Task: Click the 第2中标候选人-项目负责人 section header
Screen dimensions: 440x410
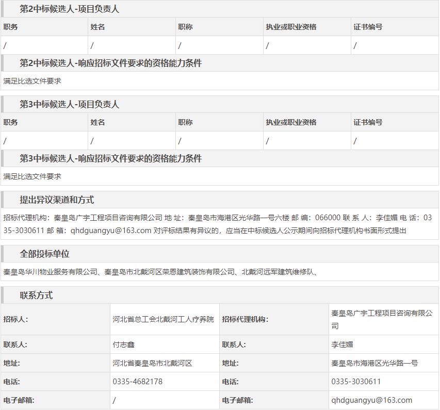Action: pos(69,9)
